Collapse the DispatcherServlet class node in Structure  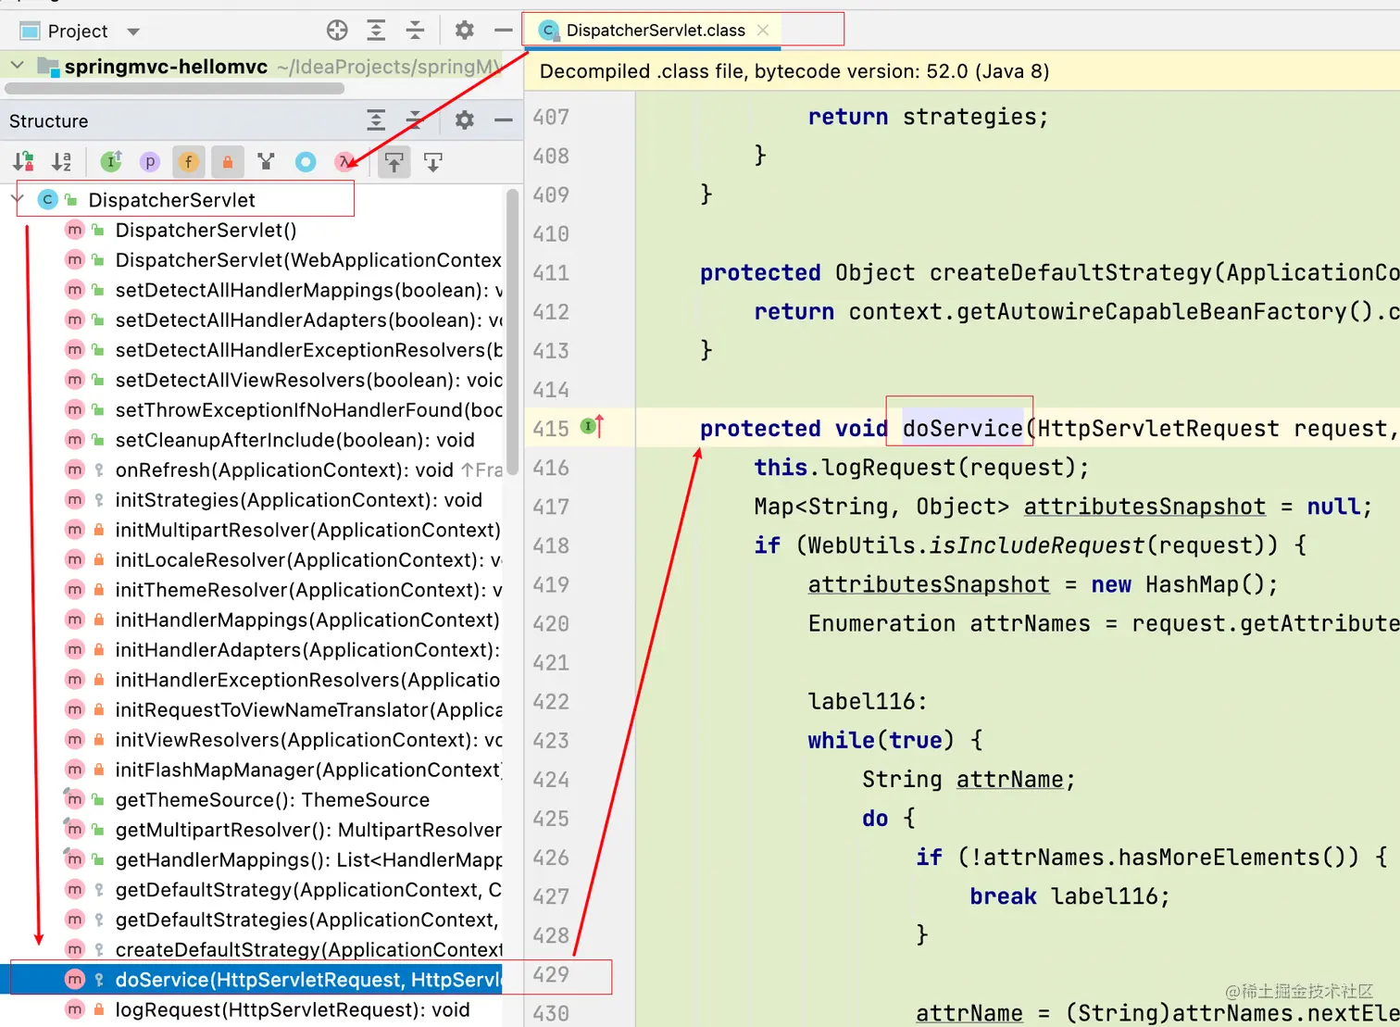17,199
